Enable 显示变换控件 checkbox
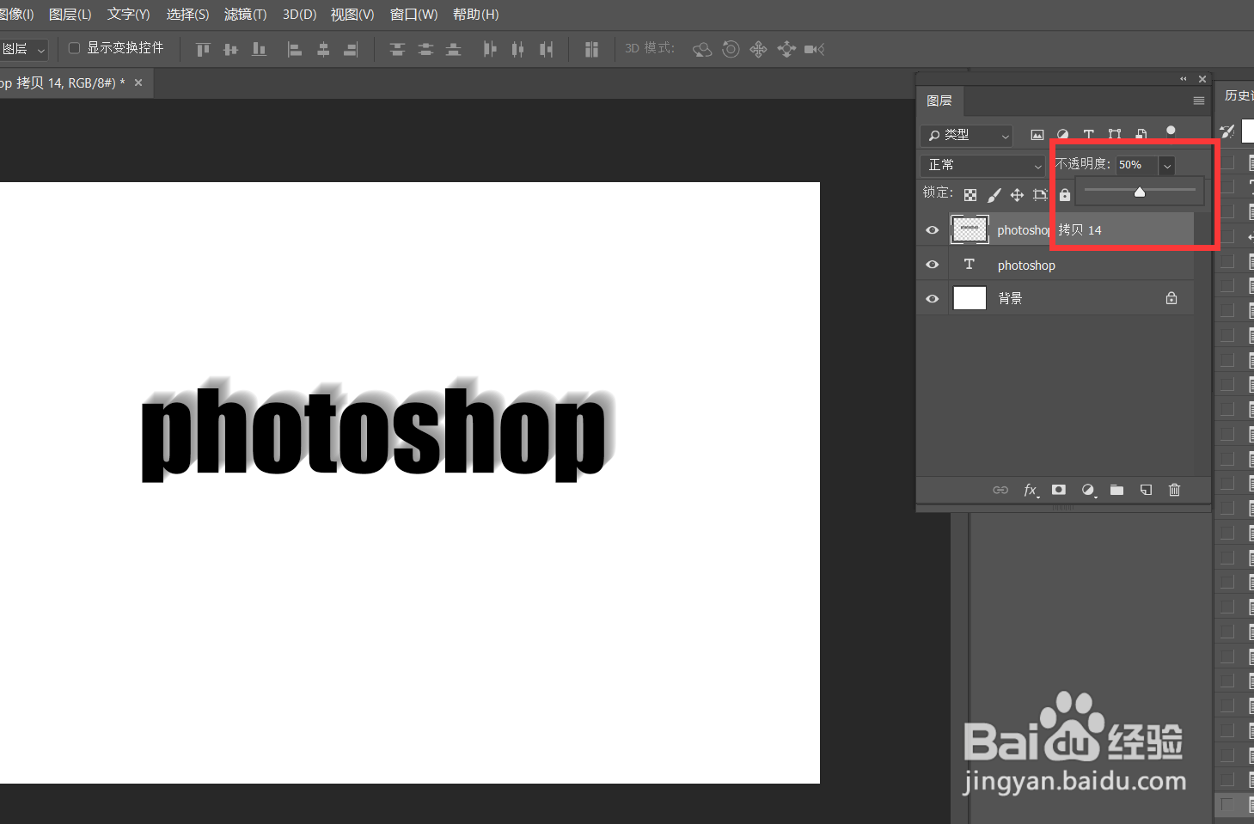The height and width of the screenshot is (824, 1254). tap(74, 48)
